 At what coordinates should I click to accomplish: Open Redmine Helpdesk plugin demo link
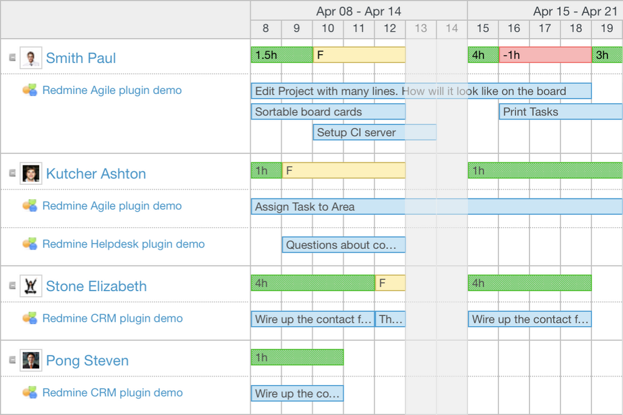(x=123, y=244)
